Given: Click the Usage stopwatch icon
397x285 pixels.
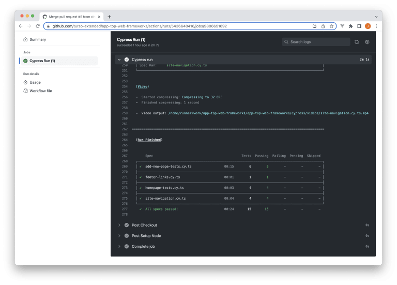Looking at the screenshot, I should [x=25, y=82].
